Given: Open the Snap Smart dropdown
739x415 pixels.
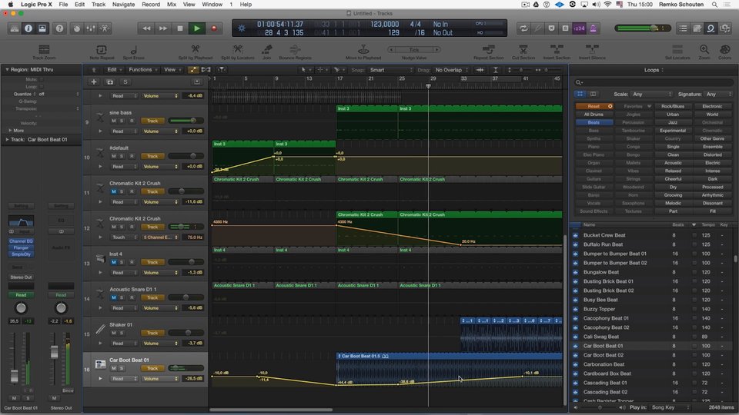Looking at the screenshot, I should pyautogui.click(x=391, y=70).
